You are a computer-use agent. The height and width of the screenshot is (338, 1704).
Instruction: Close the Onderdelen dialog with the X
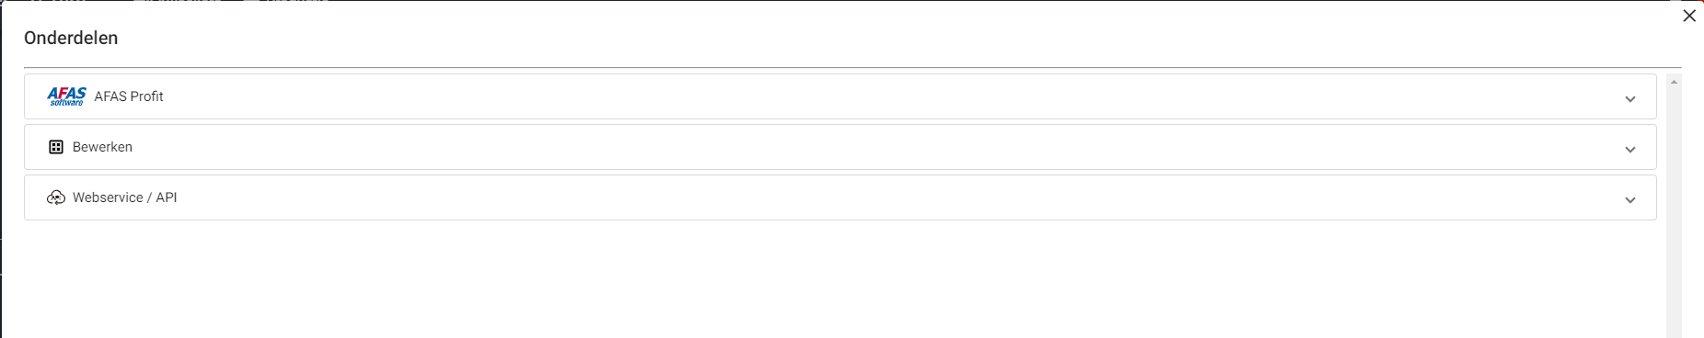[1689, 16]
